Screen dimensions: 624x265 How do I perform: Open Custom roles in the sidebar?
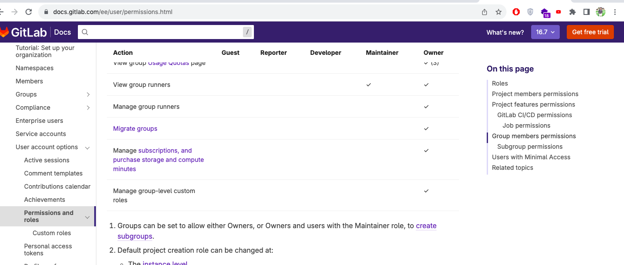pyautogui.click(x=51, y=233)
